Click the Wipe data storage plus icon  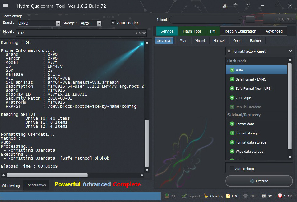[x=232, y=152]
